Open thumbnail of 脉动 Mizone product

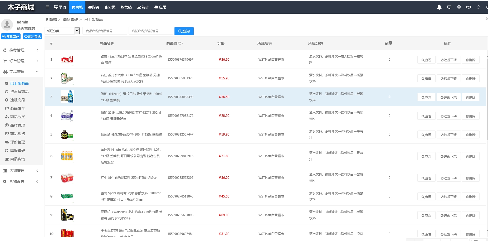coord(67,97)
